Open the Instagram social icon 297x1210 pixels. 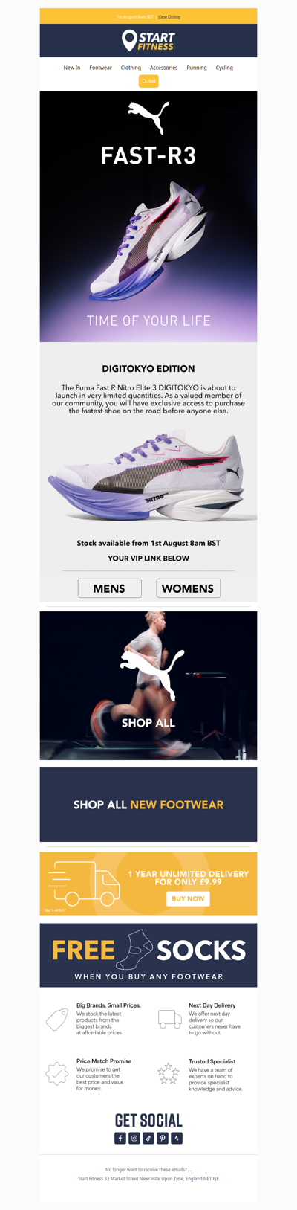pos(134,1138)
